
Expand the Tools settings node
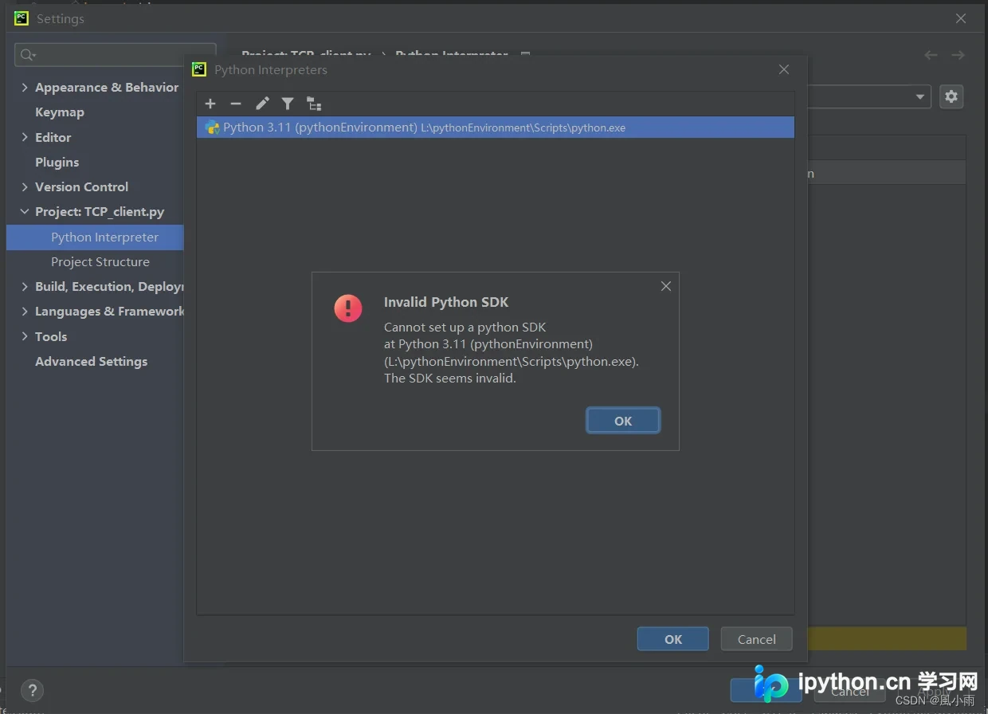(x=25, y=336)
